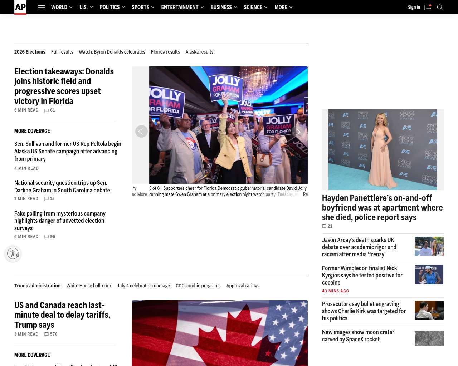Read Charlie Kirk bullet engraving story
The width and height of the screenshot is (458, 366).
364,311
